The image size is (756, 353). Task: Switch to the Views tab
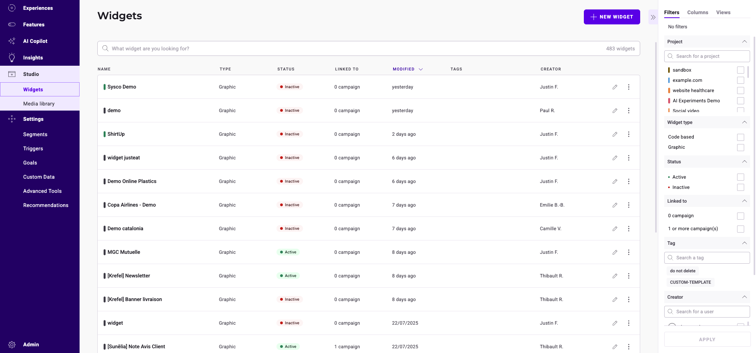(723, 13)
